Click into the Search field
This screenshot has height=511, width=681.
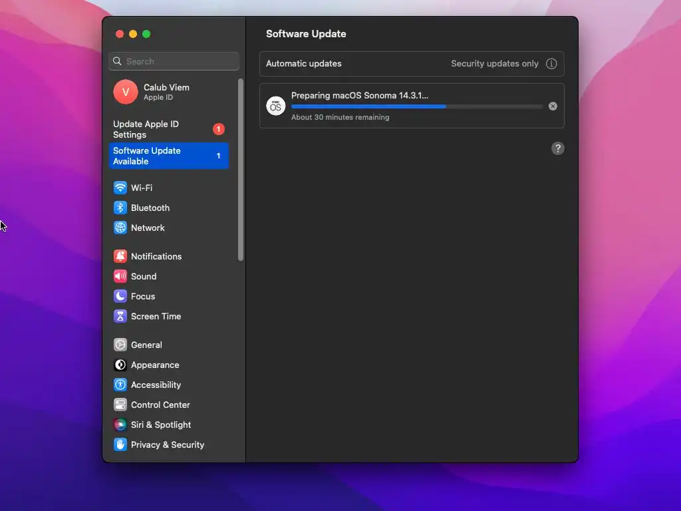[x=174, y=61]
